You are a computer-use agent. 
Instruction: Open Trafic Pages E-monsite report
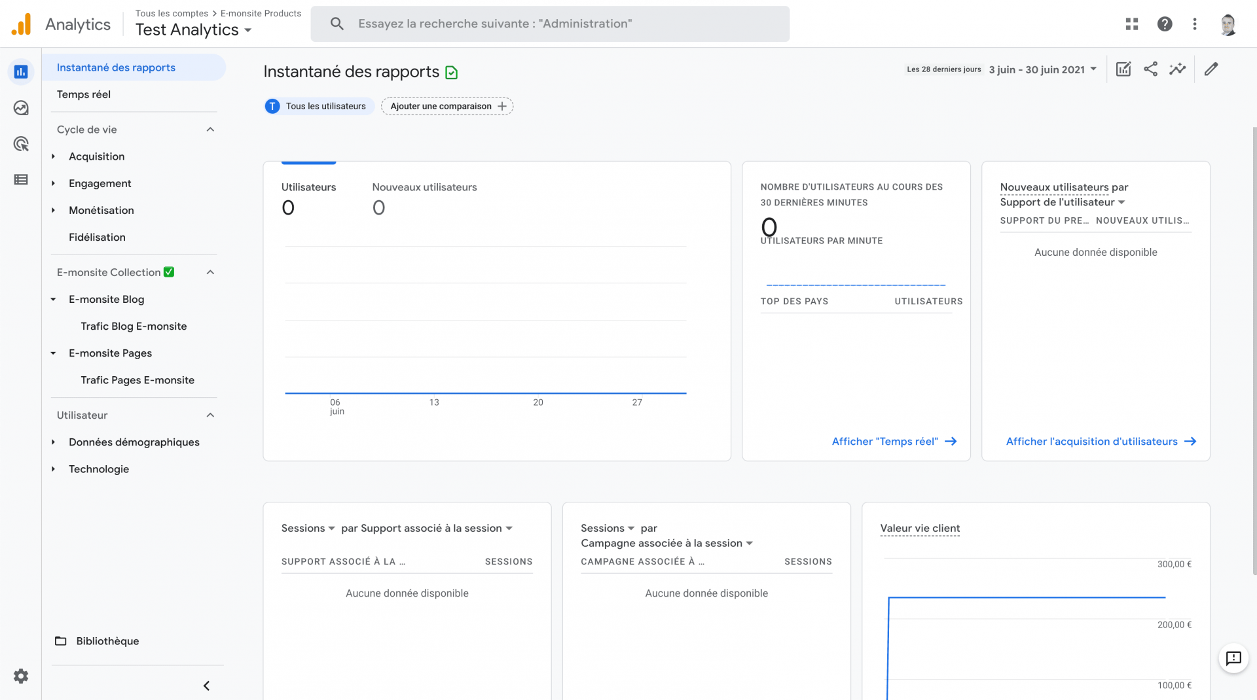pyautogui.click(x=137, y=379)
